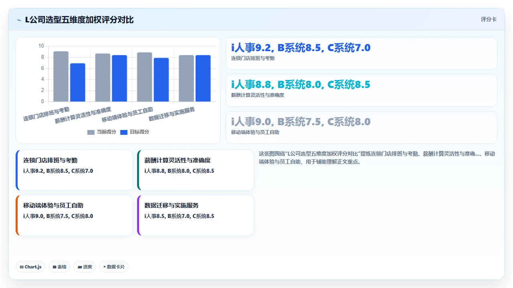This screenshot has width=513, height=288.
Task: Click the 数据迁移与实施服务 axis label in chart
Action: 172,114
